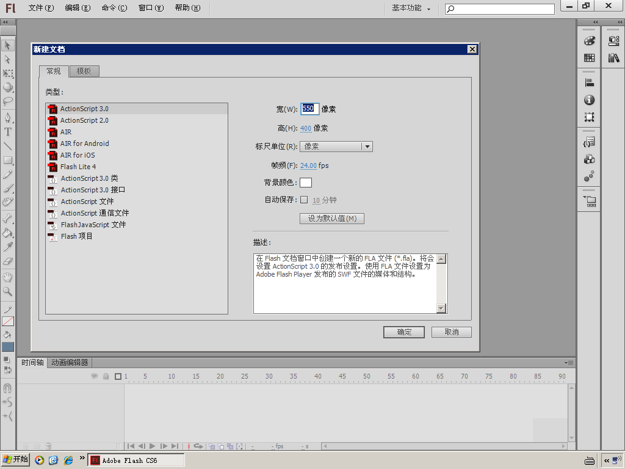Viewport: 625px width, 469px height.
Task: Select the Zoom magnifier tool
Action: coord(7,291)
